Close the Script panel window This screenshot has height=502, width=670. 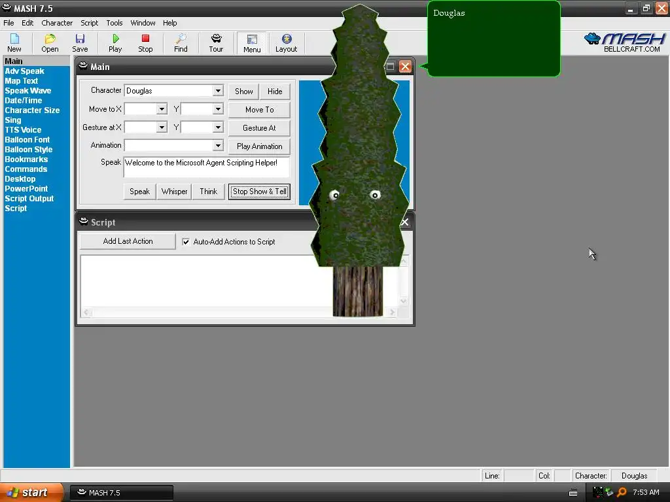[404, 222]
